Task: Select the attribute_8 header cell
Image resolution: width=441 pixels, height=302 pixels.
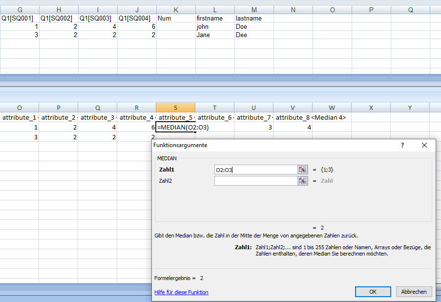Action: click(293, 117)
